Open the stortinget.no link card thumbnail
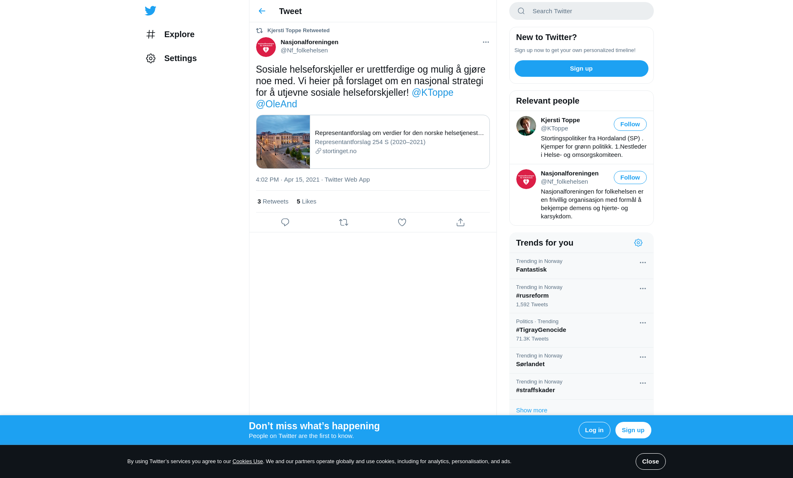The image size is (793, 478). click(x=283, y=142)
